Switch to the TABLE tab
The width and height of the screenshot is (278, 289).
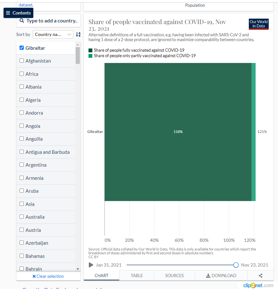pyautogui.click(x=137, y=276)
